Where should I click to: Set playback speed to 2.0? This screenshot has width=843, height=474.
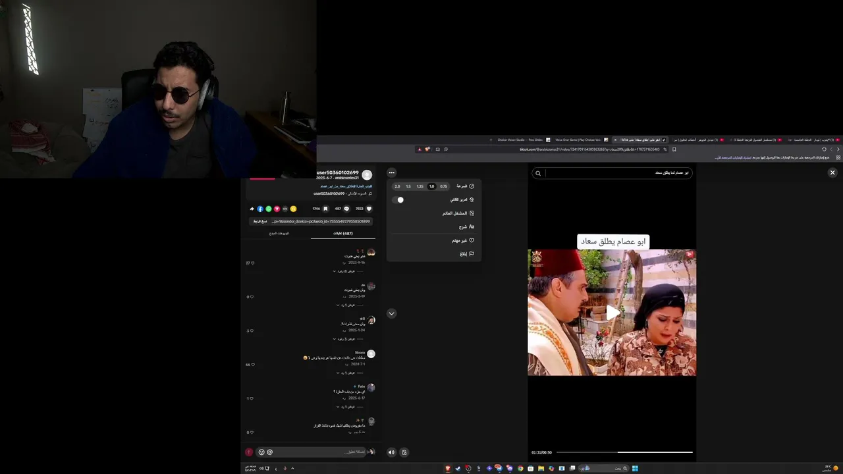[397, 186]
